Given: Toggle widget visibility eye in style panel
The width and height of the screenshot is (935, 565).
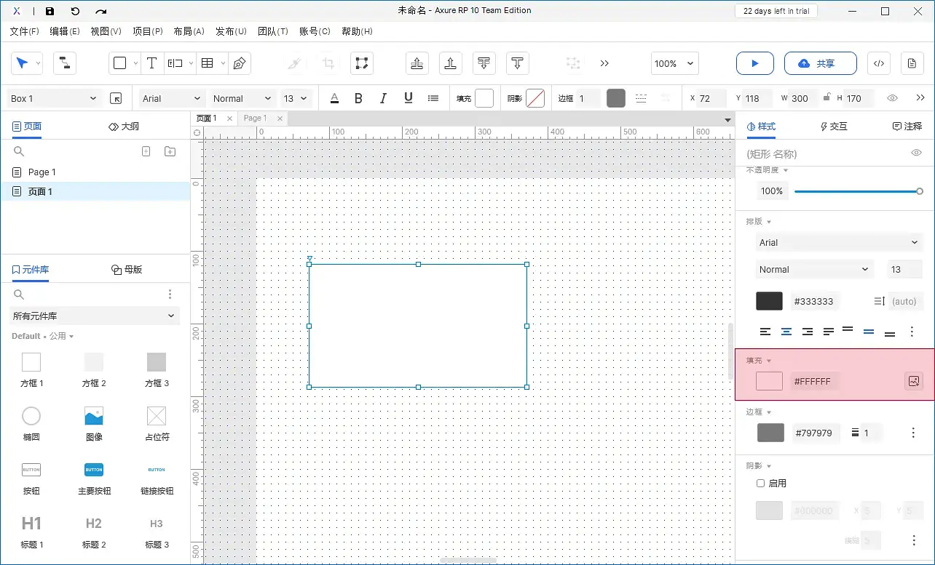Looking at the screenshot, I should (x=917, y=153).
